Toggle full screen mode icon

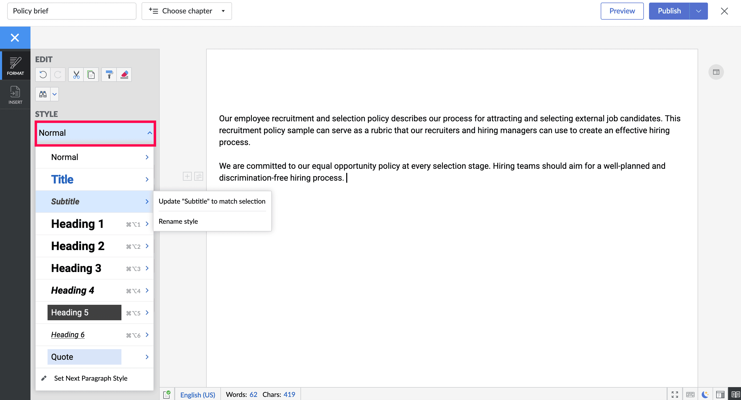pos(675,394)
